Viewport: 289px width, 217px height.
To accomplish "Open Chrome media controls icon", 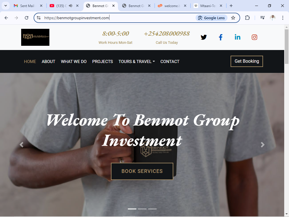I will pos(262,18).
